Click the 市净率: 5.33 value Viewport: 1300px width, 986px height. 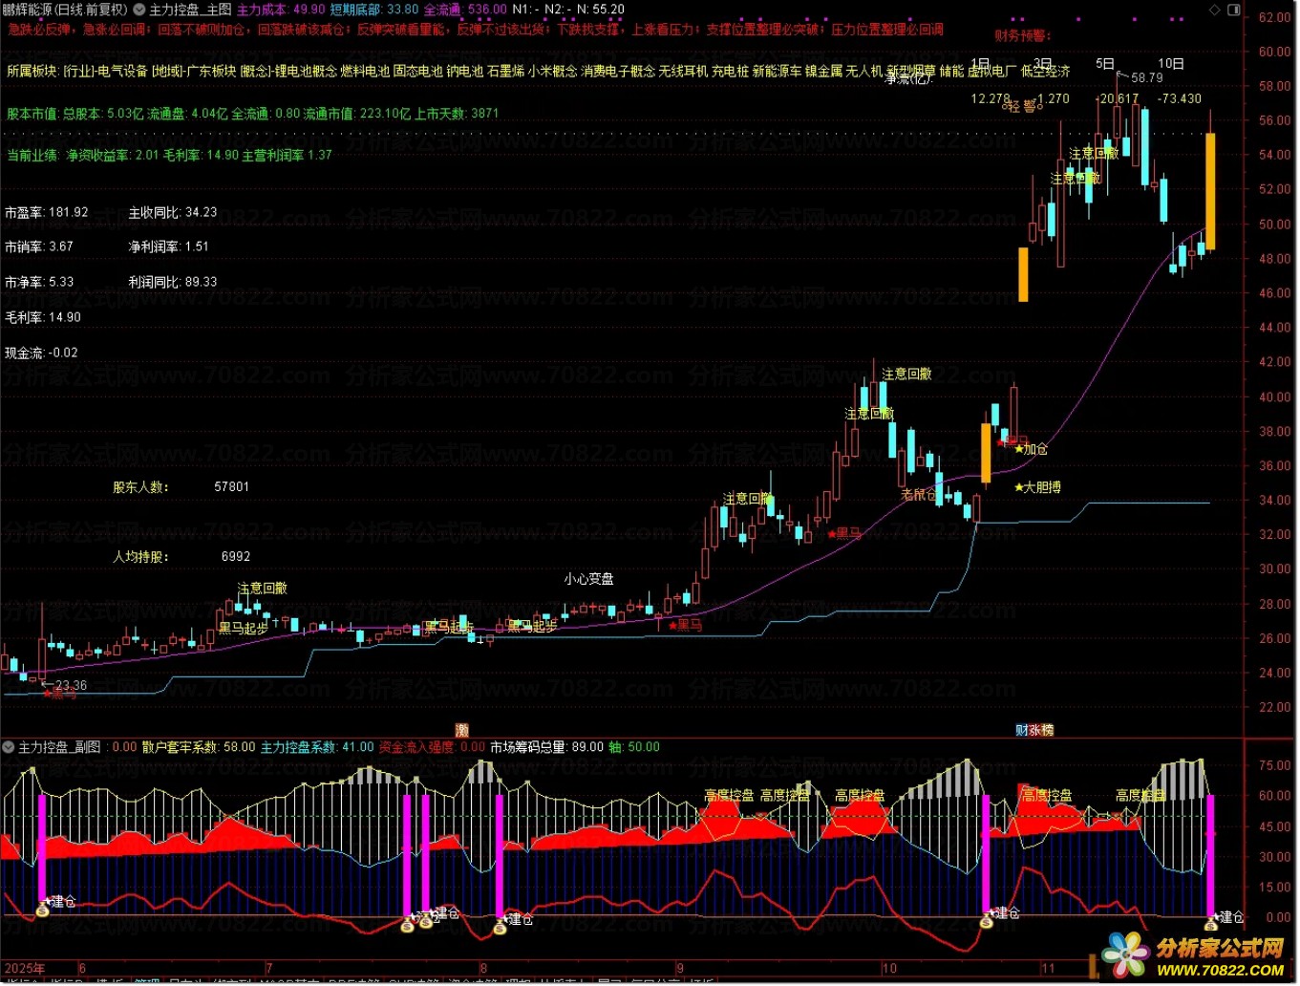coord(39,282)
